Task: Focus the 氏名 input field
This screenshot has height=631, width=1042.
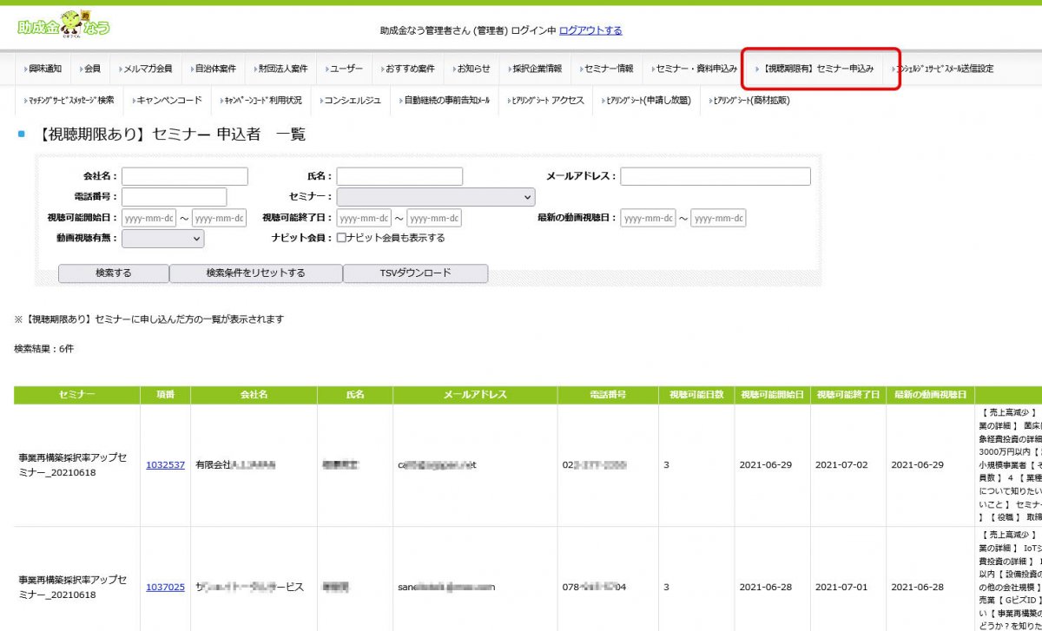Action: 399,176
